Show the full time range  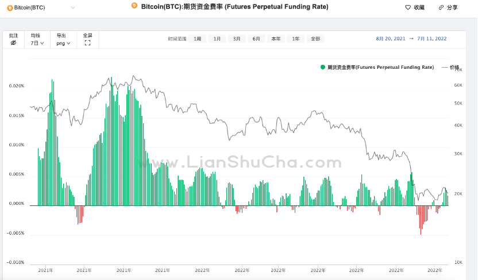click(x=315, y=39)
